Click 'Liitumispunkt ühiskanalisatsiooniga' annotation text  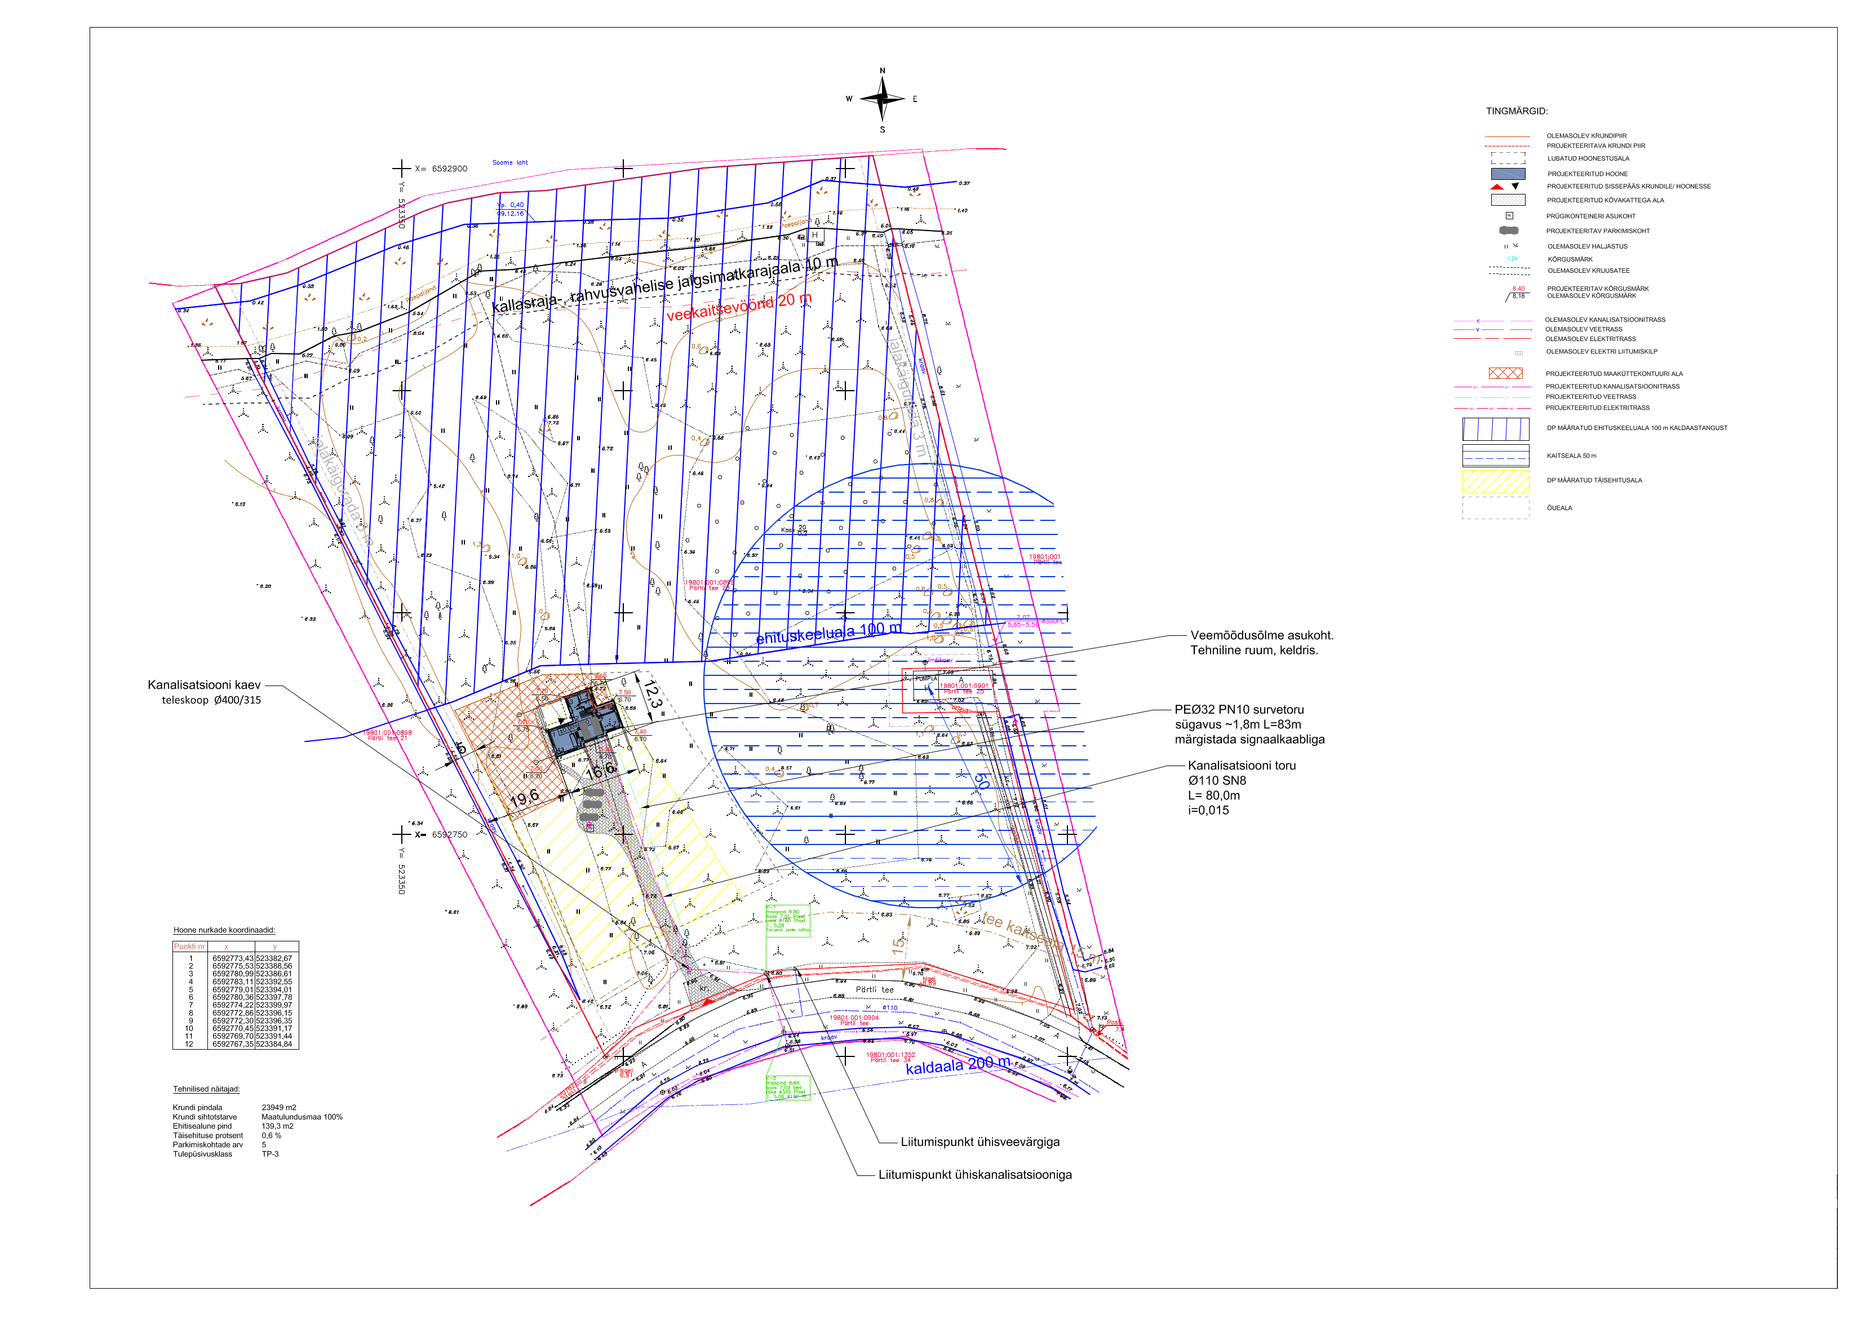[974, 1175]
